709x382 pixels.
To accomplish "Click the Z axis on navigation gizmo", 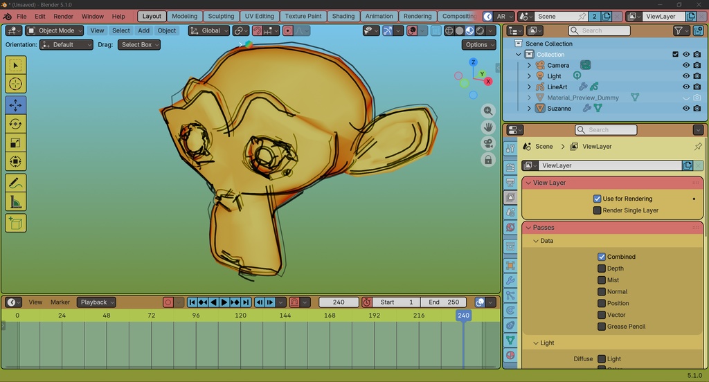I will click(473, 62).
